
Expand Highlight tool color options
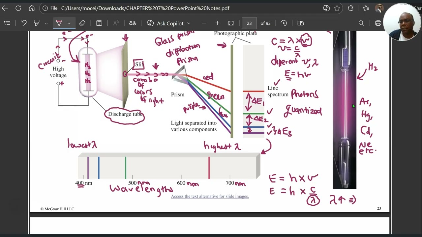coord(46,23)
